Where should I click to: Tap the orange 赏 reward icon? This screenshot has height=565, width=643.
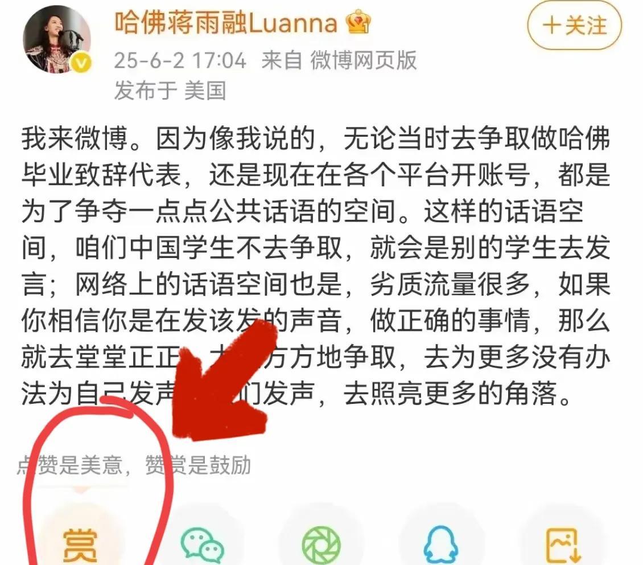[x=80, y=544]
